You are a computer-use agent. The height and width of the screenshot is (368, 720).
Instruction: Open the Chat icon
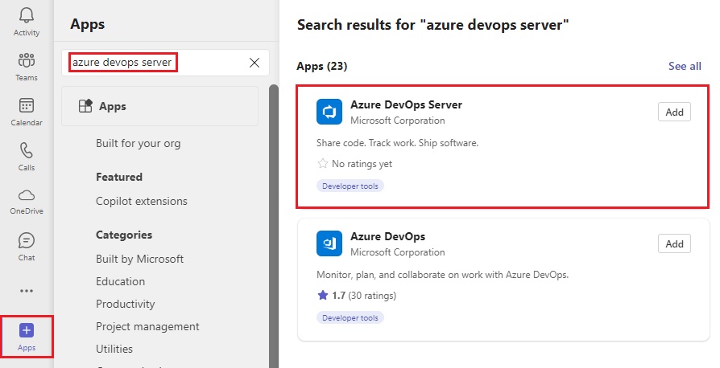point(27,241)
